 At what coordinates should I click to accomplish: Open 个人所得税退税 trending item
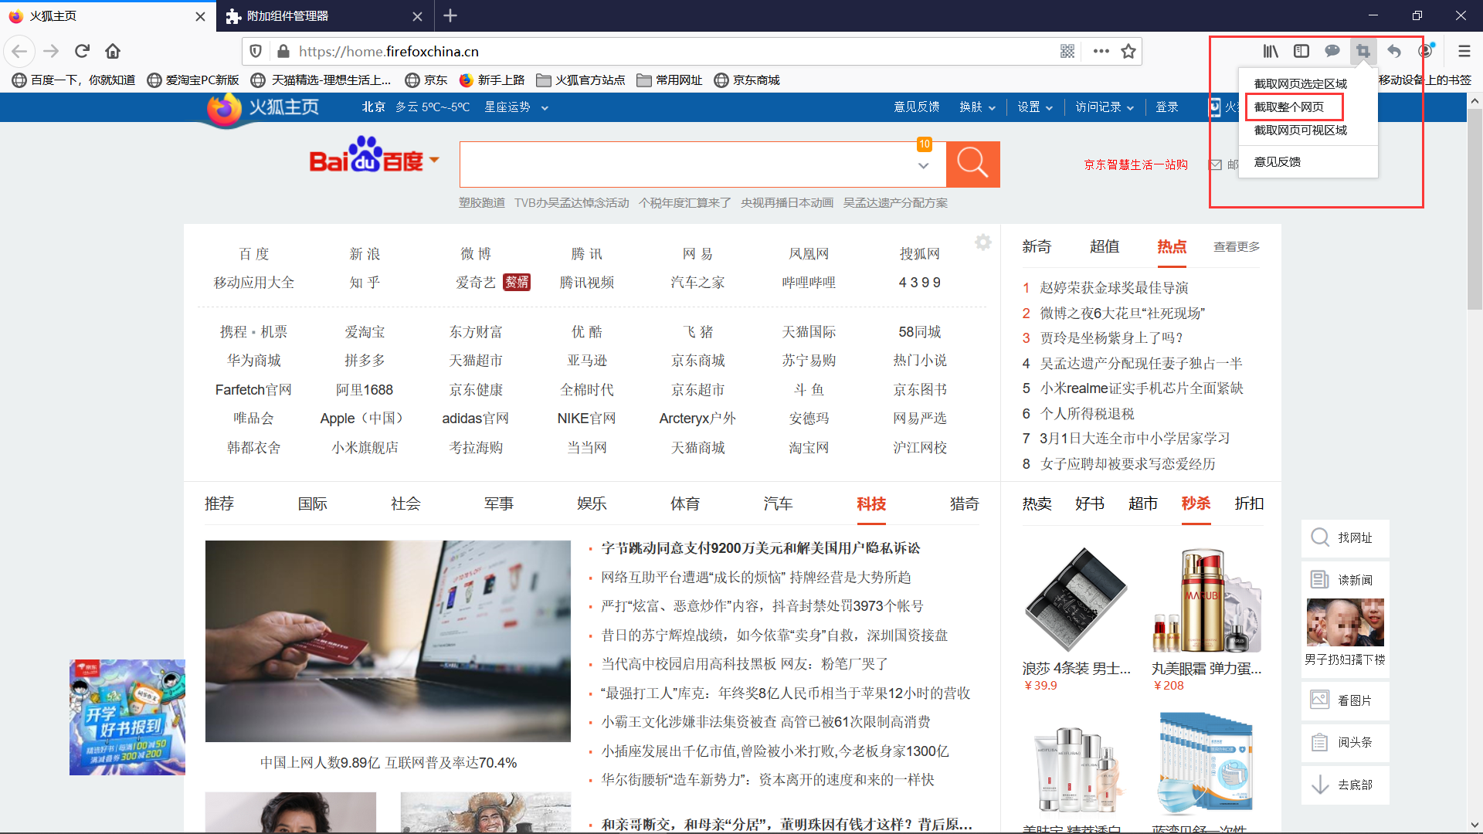point(1087,413)
